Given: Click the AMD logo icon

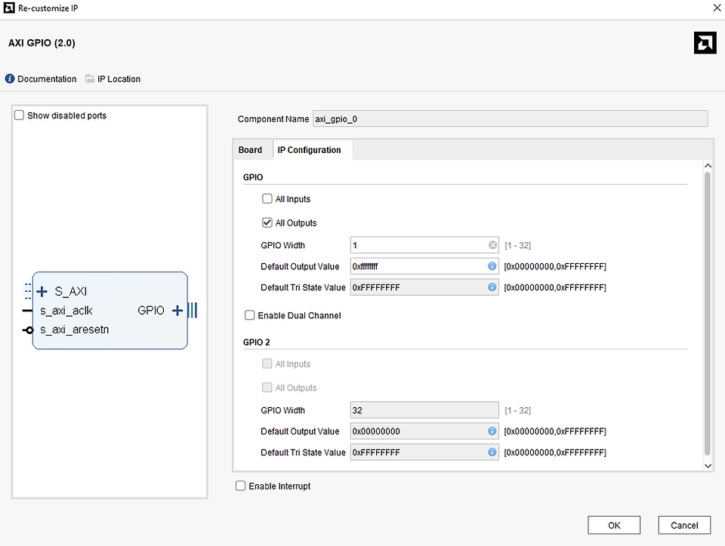Looking at the screenshot, I should tap(705, 43).
